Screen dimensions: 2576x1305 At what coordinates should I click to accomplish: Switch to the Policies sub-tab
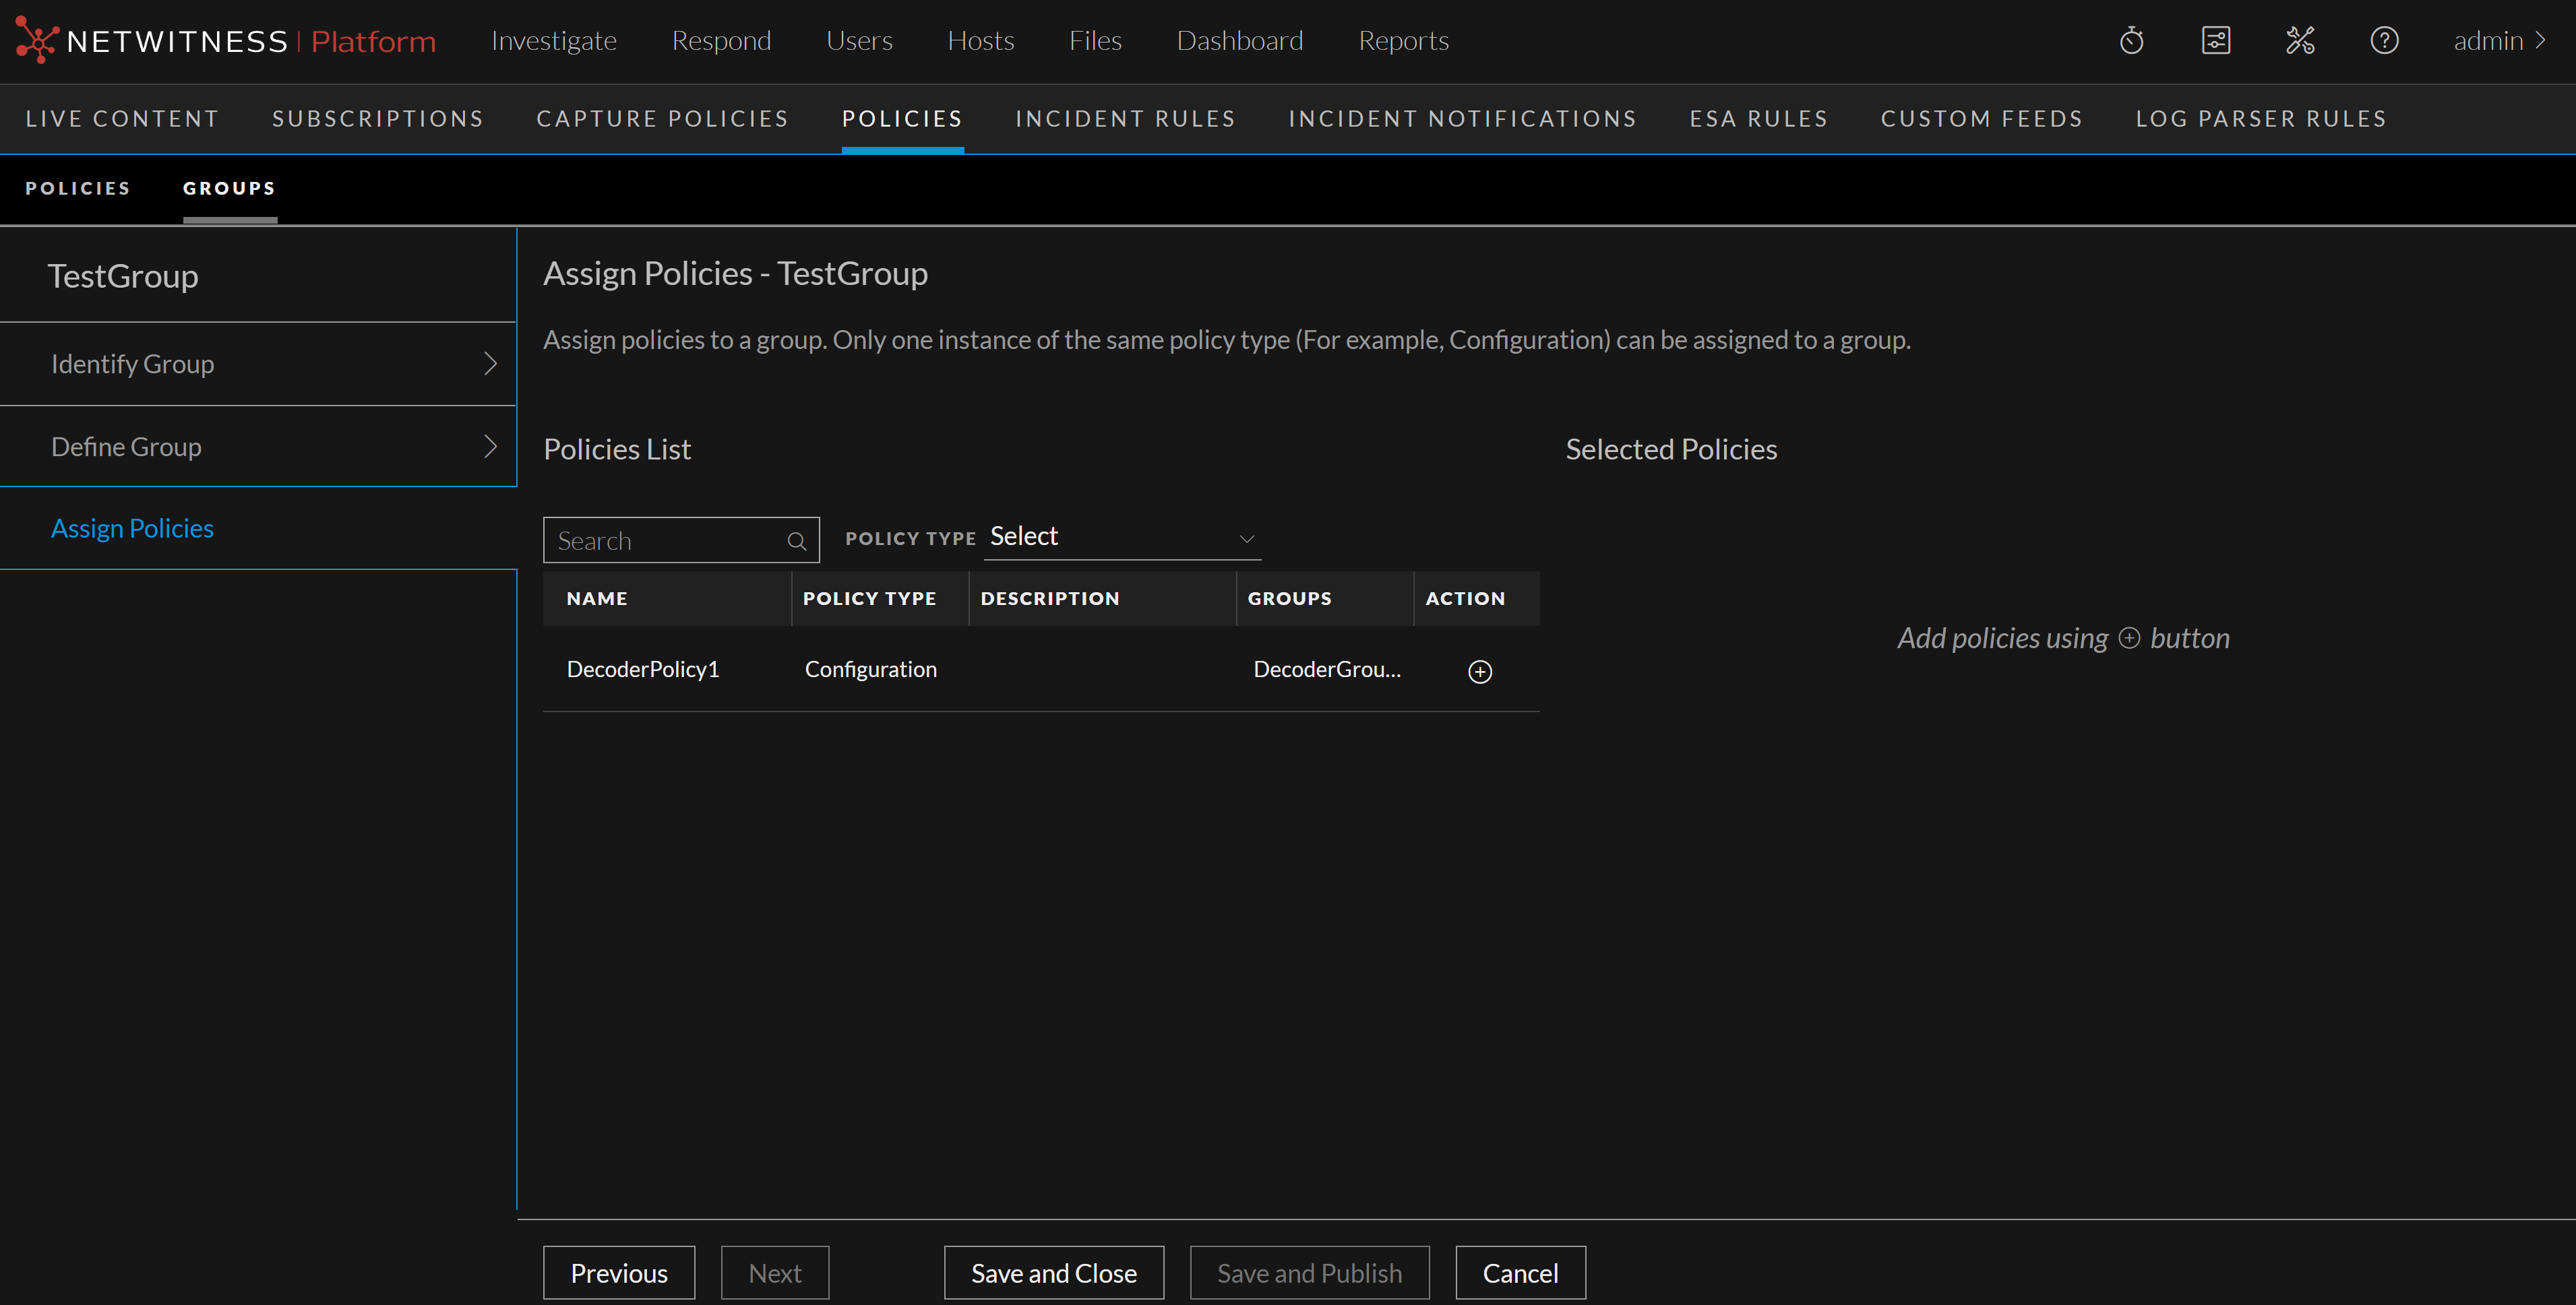tap(78, 188)
